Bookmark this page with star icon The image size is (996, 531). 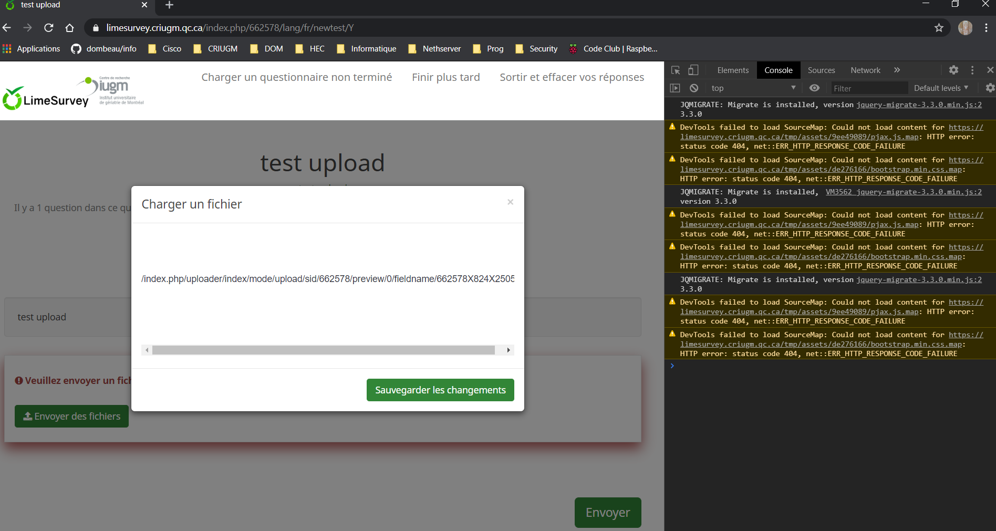(x=939, y=28)
